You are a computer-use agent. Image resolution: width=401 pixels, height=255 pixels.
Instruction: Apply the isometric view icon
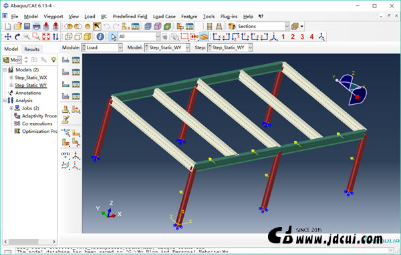coord(274,37)
